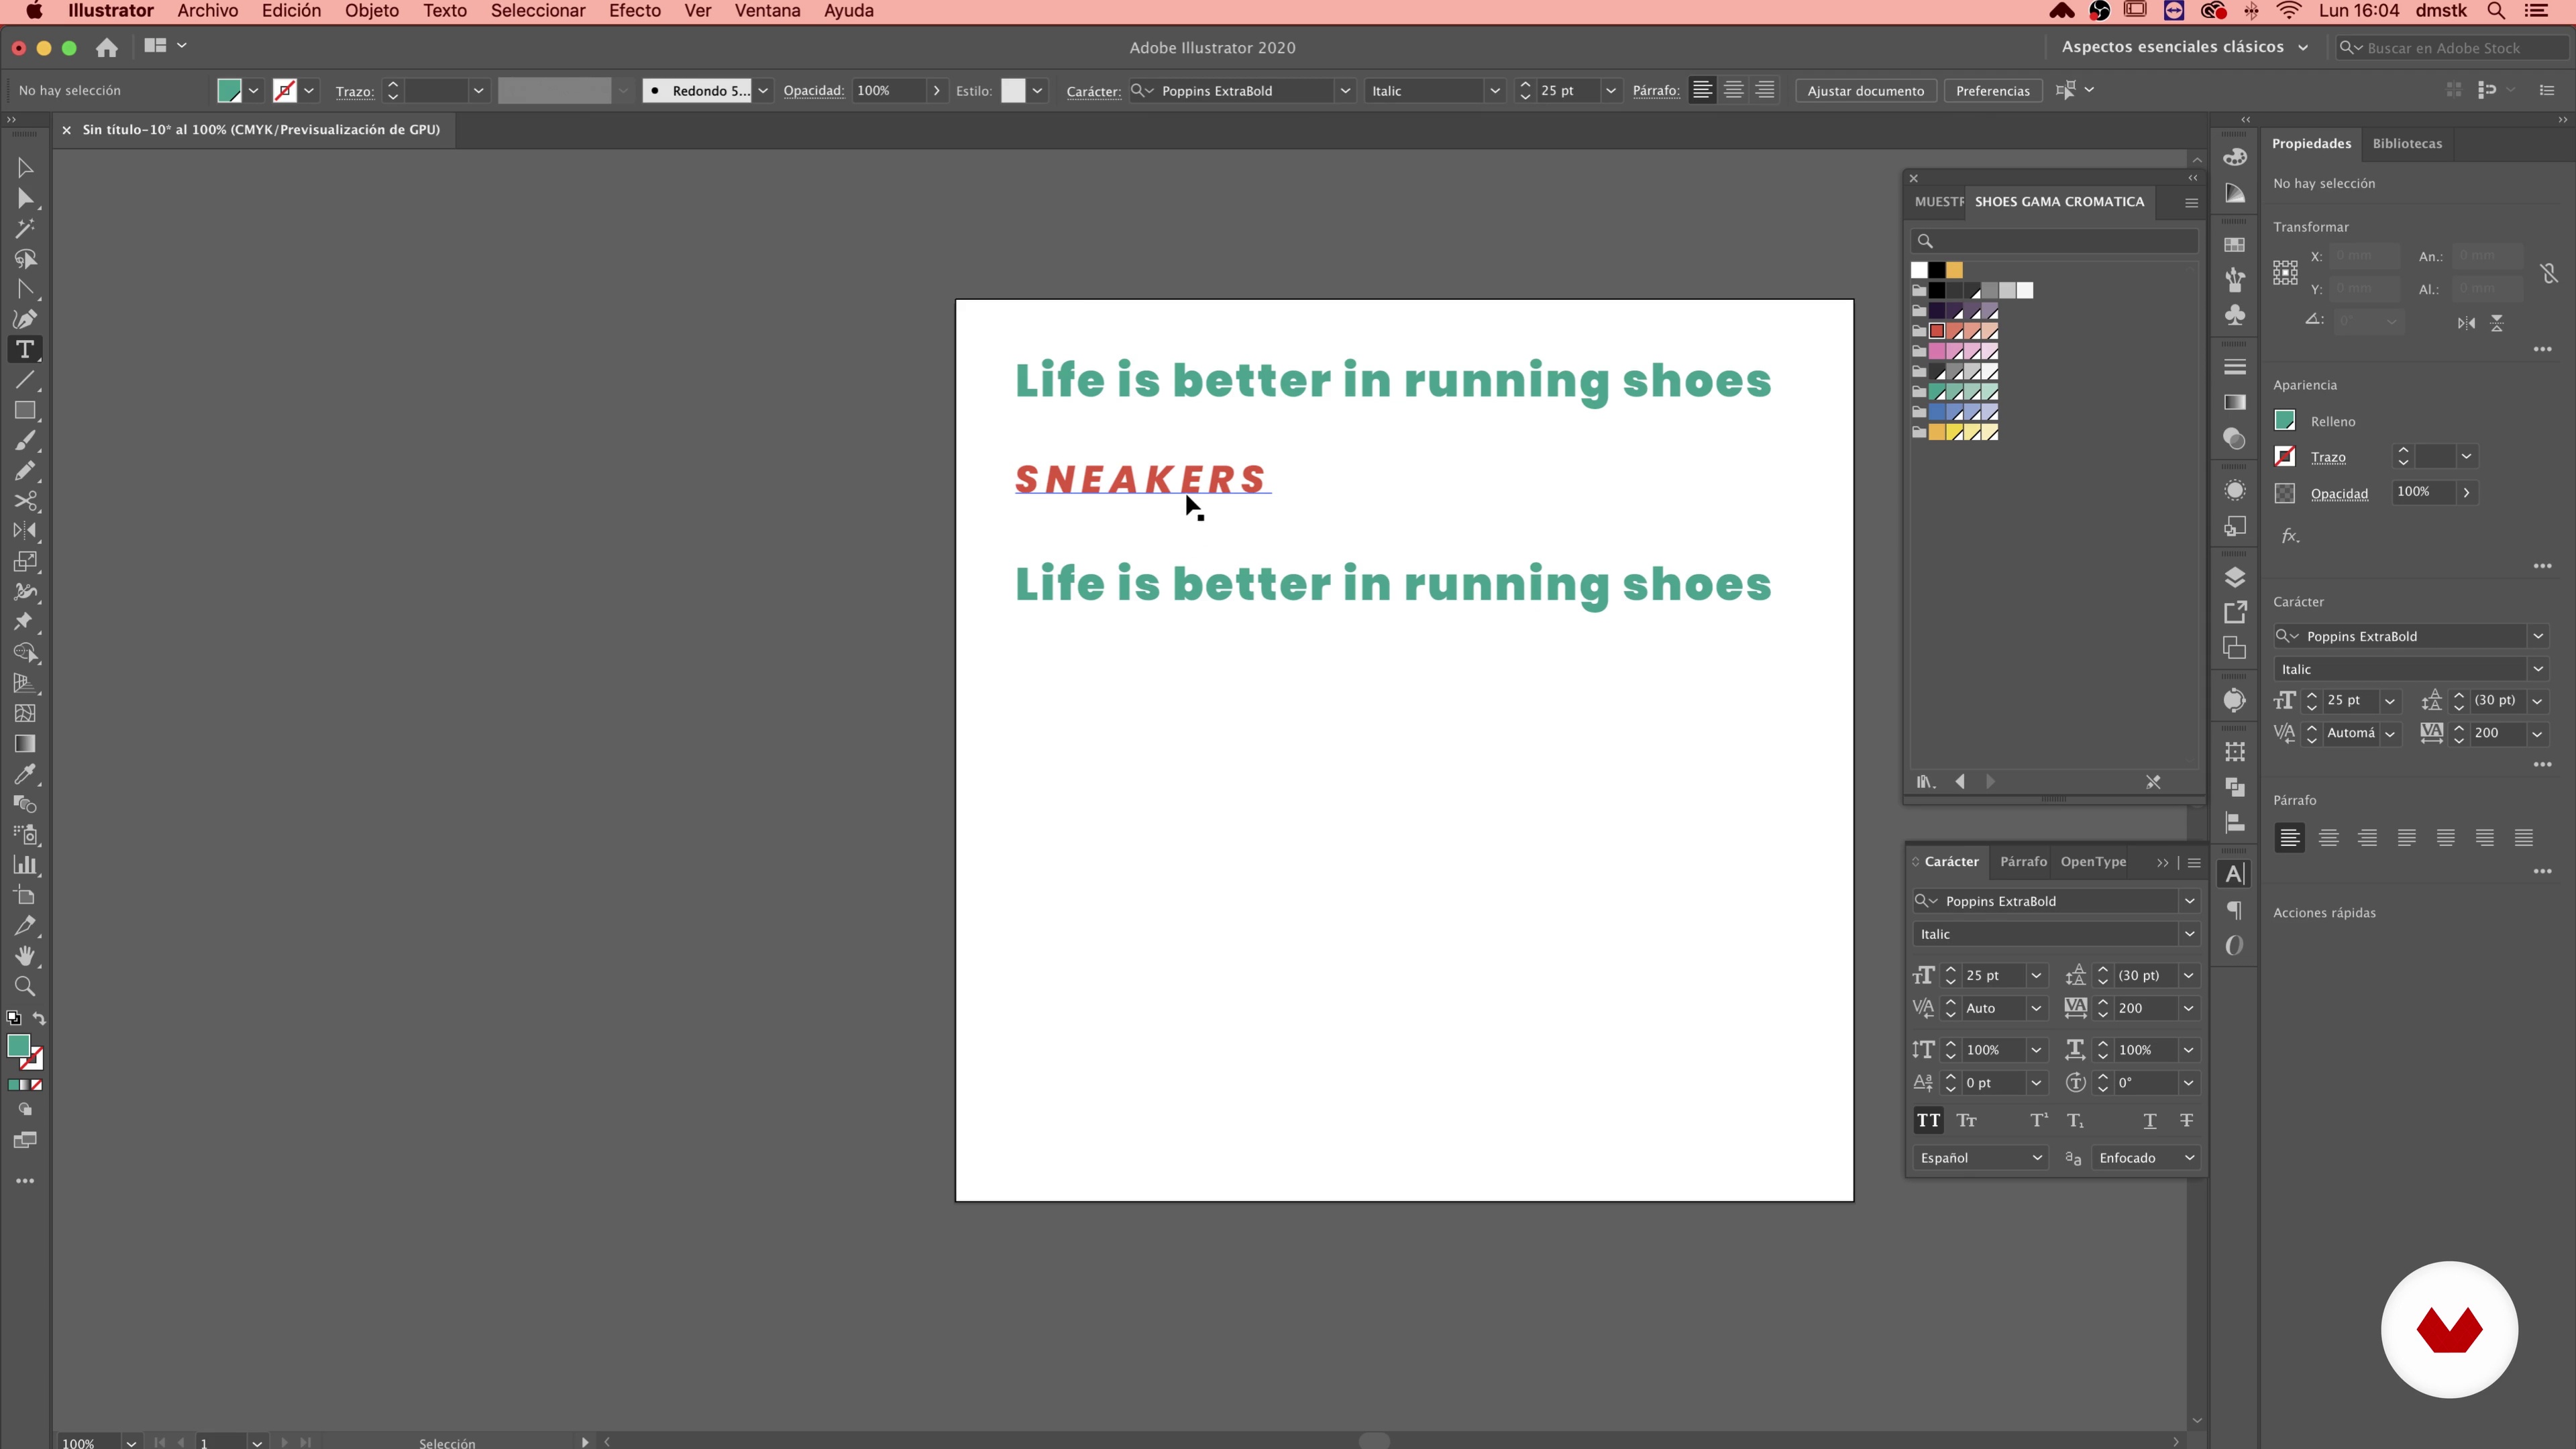
Task: Toggle Strikethrough in Carácter panel
Action: click(2187, 1121)
